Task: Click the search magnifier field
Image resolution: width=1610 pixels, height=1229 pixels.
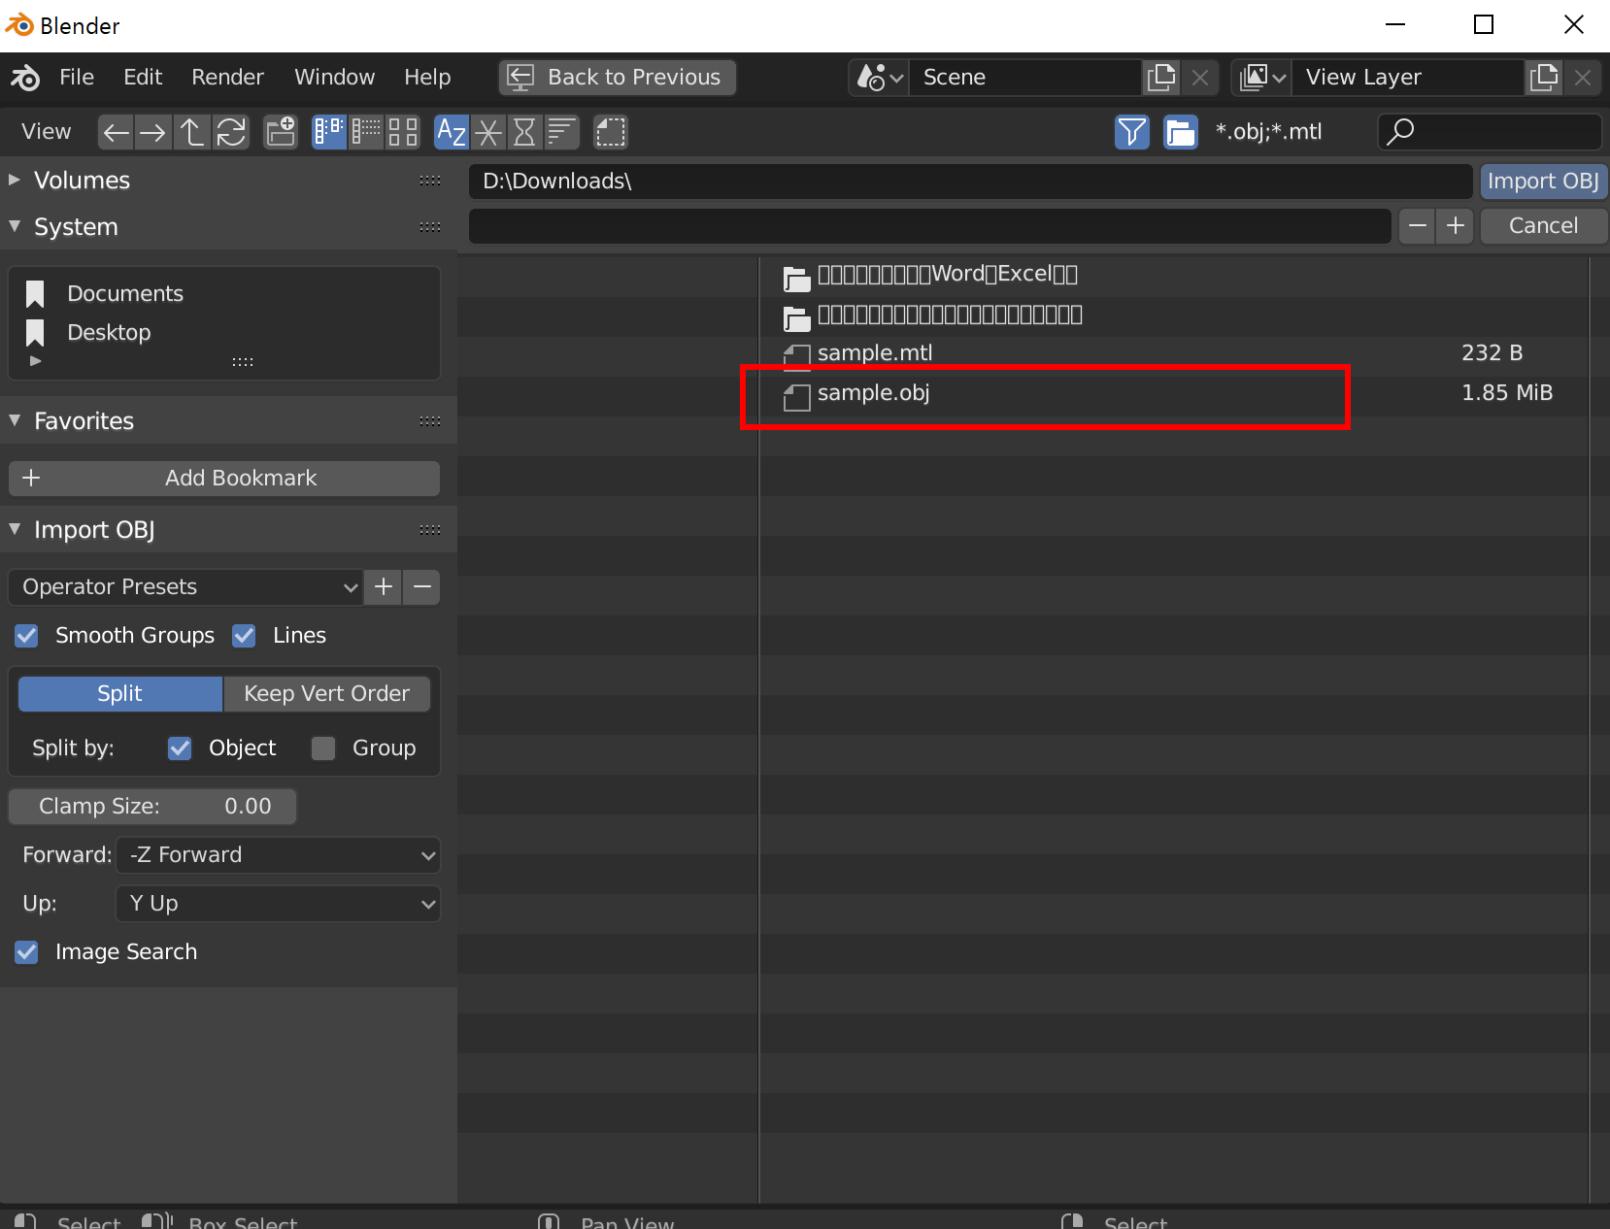Action: point(1490,132)
